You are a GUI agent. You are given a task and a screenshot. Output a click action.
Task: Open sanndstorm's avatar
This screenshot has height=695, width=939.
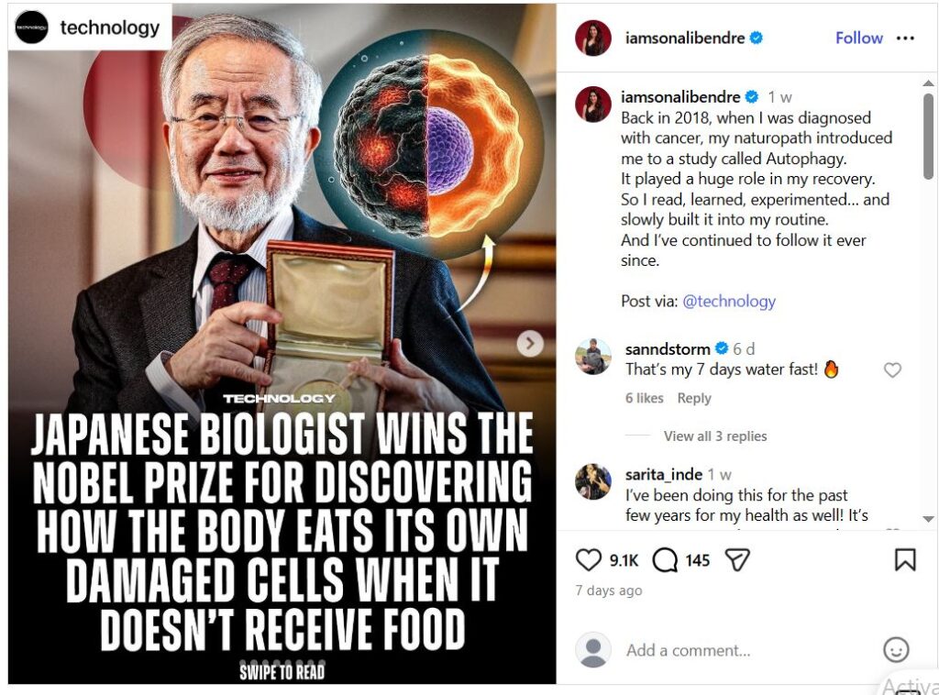593,357
